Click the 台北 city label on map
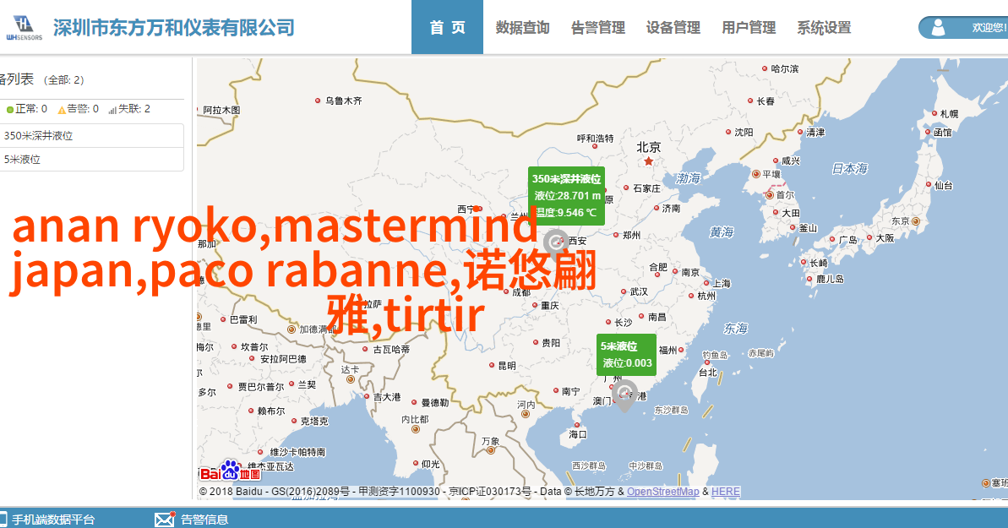 708,373
